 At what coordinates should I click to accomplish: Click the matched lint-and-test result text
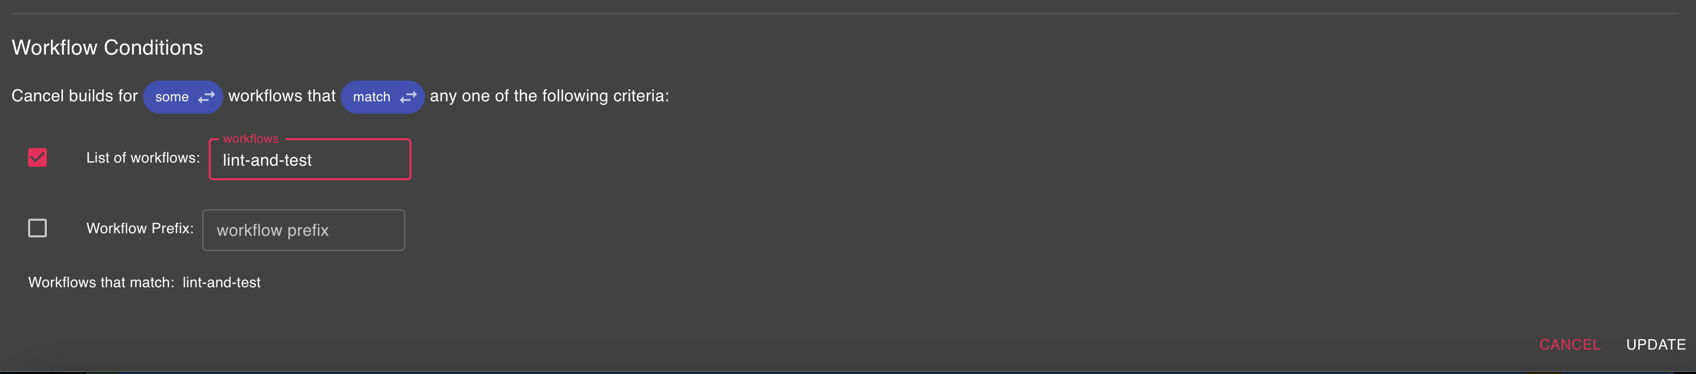[x=221, y=283]
